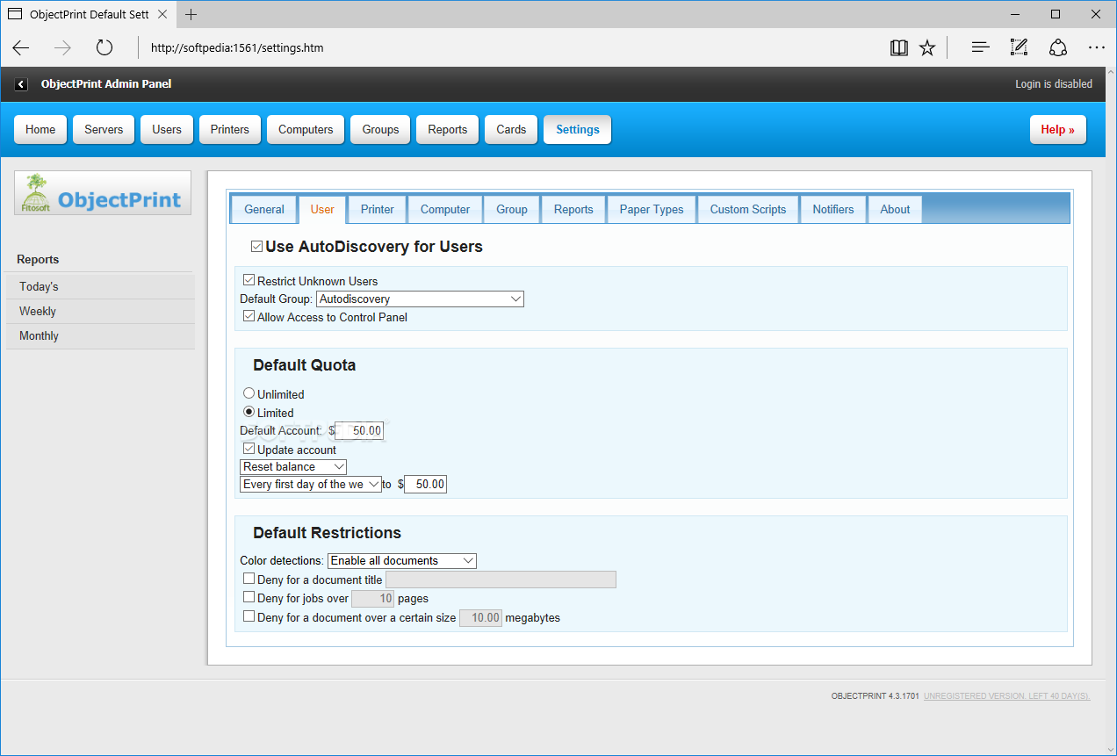Enable Deny for a document title
This screenshot has width=1117, height=756.
249,579
